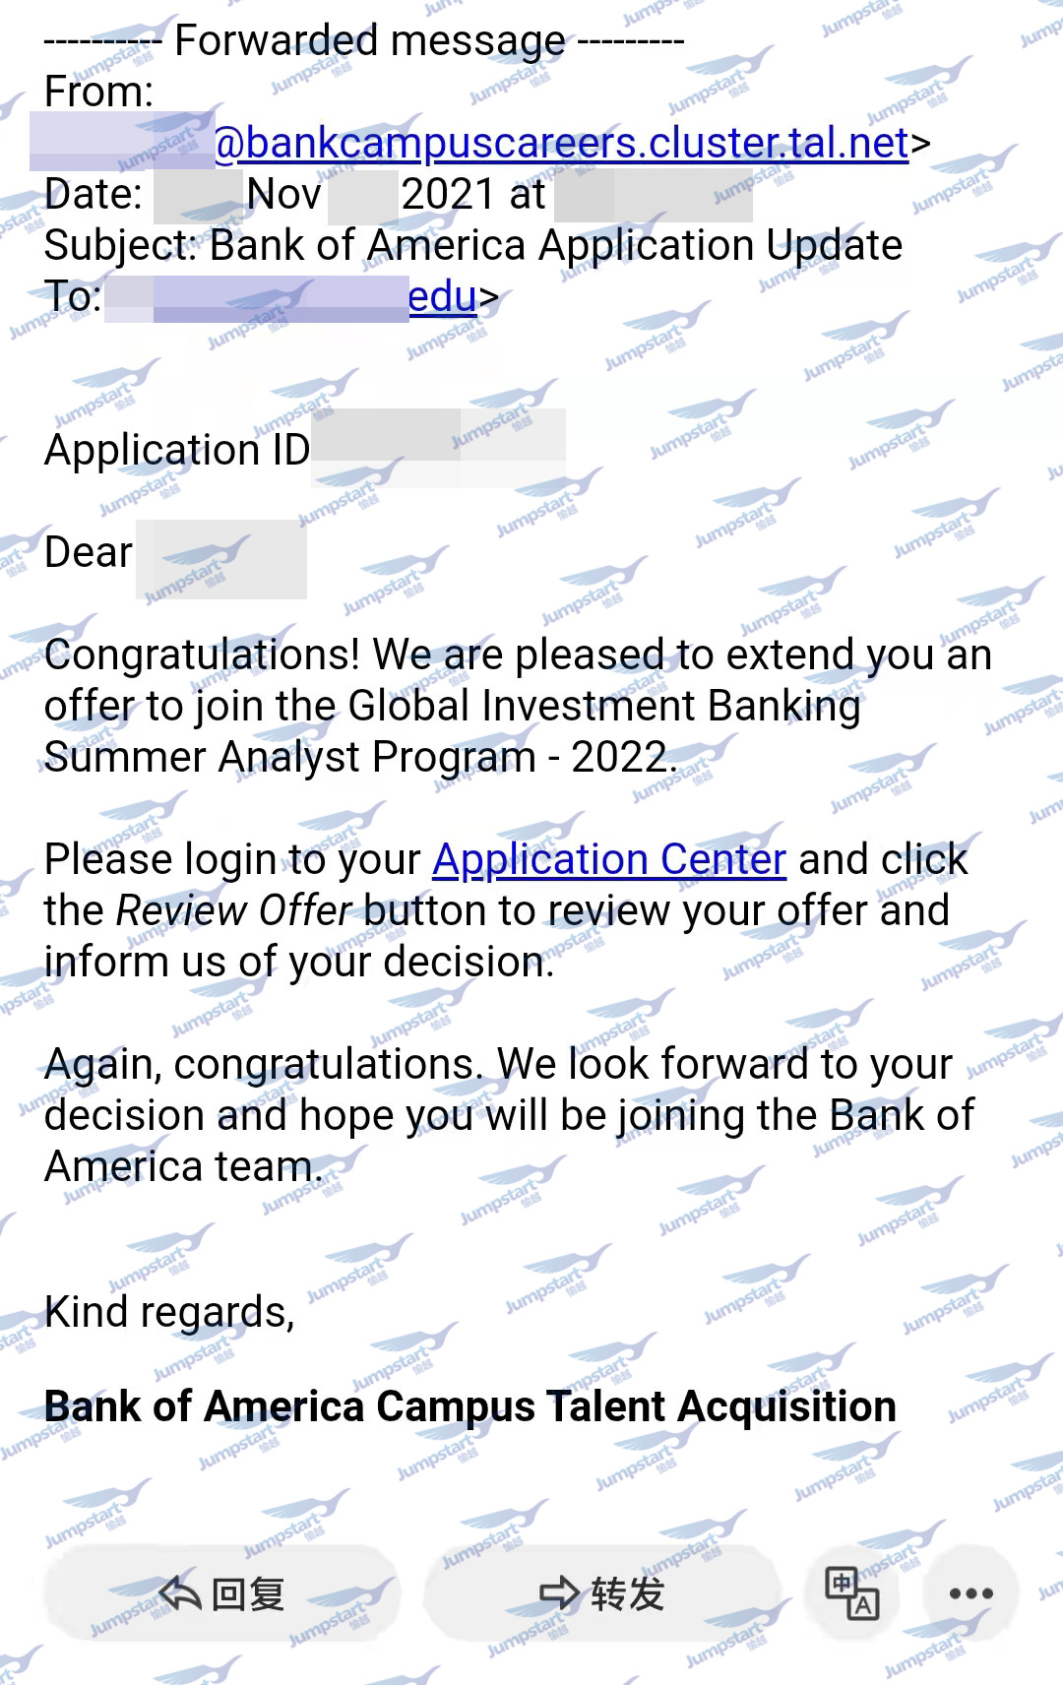Viewport: 1063px width, 1685px height.
Task: Click the From: label in the header
Action: tap(99, 93)
